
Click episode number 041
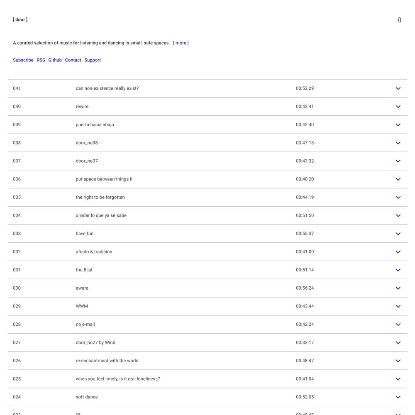[17, 88]
